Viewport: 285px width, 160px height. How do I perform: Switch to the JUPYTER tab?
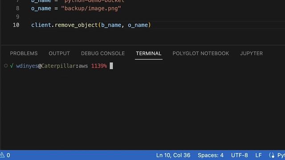252,53
